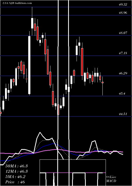Click the 44.51 price level label
The image size is (132, 186).
(123, 114)
